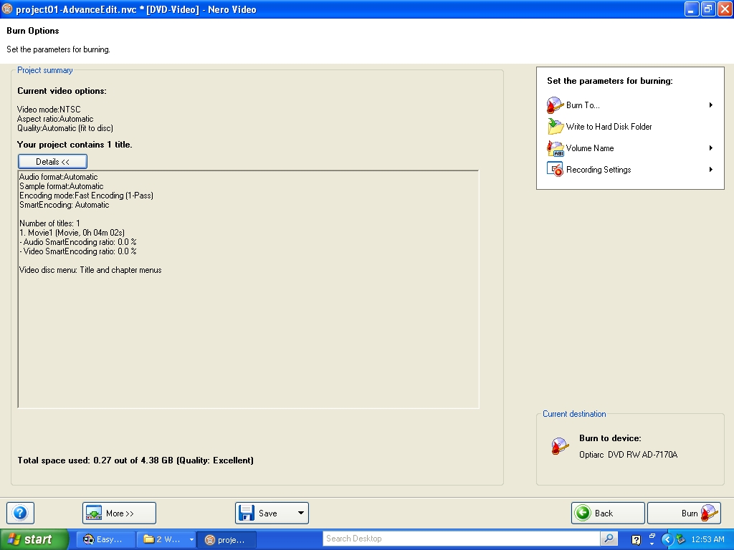Open the Save dropdown arrow
The width and height of the screenshot is (734, 550).
tap(300, 513)
